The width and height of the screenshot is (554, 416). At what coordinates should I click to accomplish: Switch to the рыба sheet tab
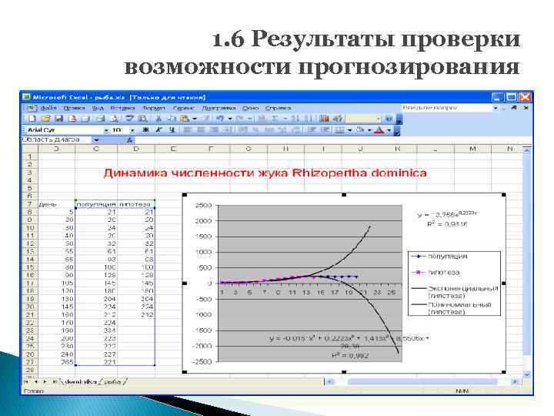(112, 381)
